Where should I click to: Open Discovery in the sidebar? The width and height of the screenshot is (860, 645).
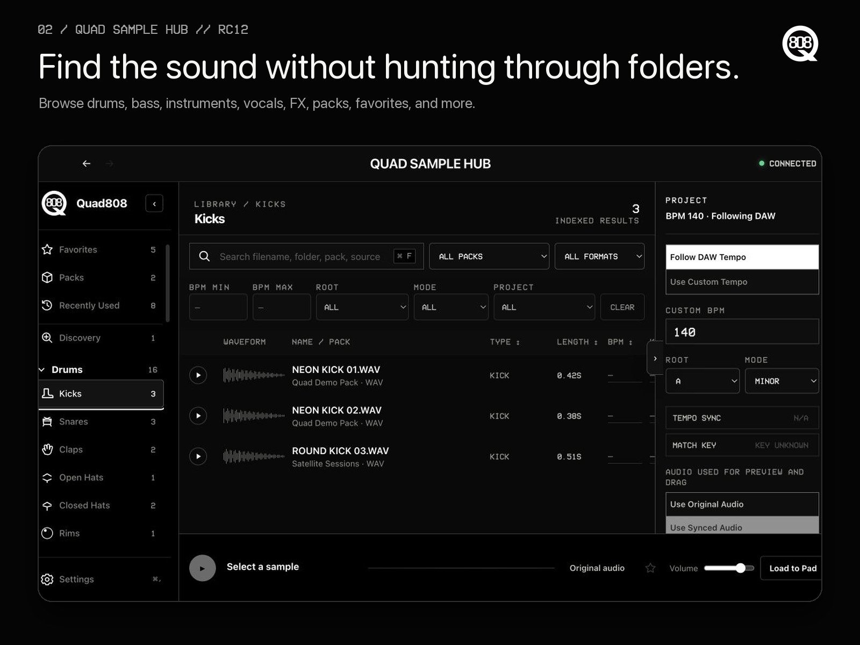coord(101,338)
